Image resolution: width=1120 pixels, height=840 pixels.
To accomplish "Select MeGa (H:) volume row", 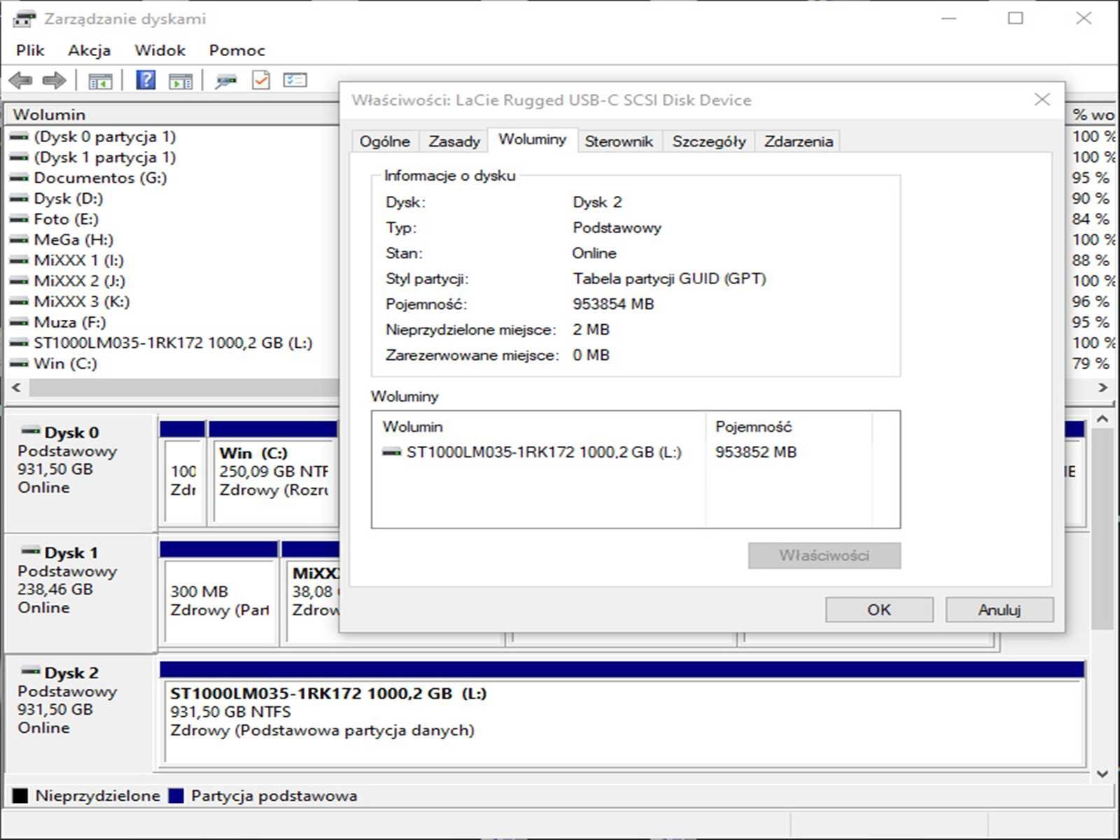I will coord(173,240).
